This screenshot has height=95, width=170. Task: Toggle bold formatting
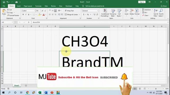(23, 15)
